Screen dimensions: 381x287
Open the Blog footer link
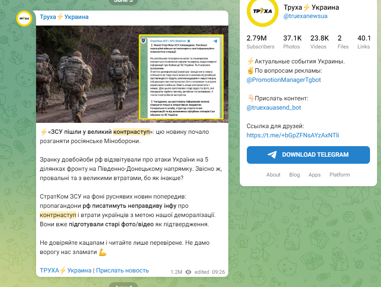tap(294, 175)
